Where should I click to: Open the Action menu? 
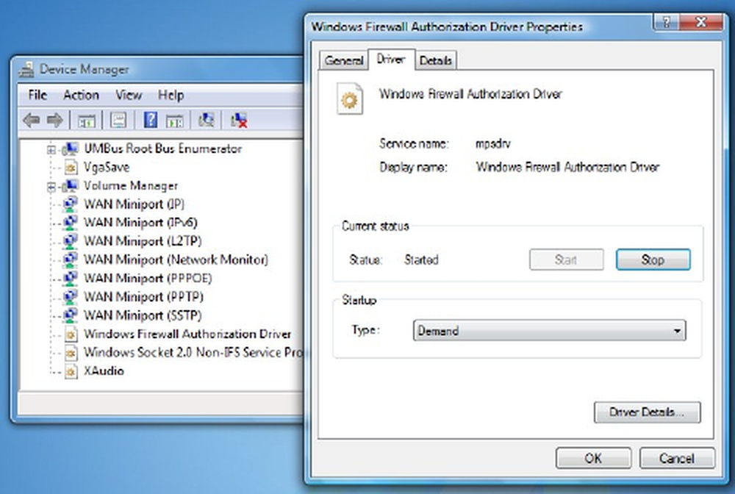(x=81, y=96)
